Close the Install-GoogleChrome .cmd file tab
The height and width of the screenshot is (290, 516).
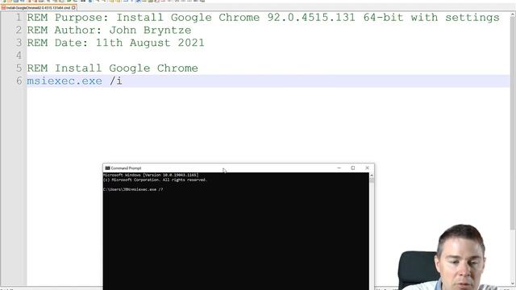pos(73,7)
